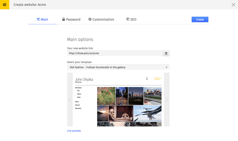Click the 'Select your template' label

[79, 62]
